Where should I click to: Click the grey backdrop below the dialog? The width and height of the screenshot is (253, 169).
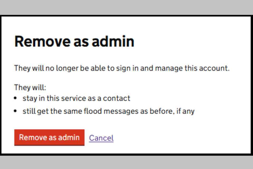(x=126, y=162)
